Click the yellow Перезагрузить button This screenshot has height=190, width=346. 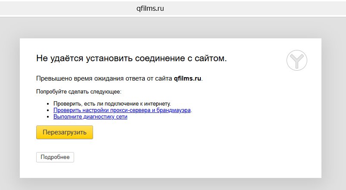pyautogui.click(x=65, y=132)
